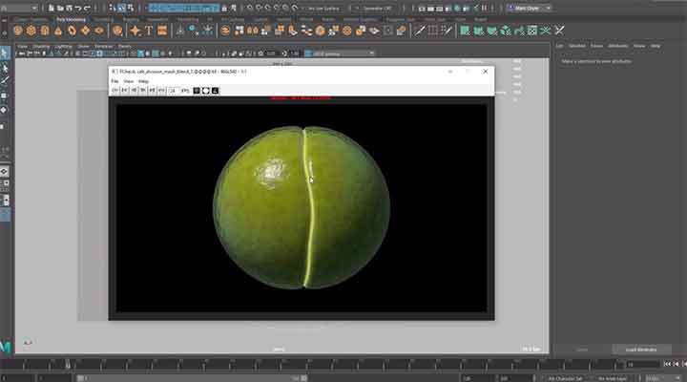Open the Help menu in FCheck window
This screenshot has height=382, width=687.
tap(144, 81)
